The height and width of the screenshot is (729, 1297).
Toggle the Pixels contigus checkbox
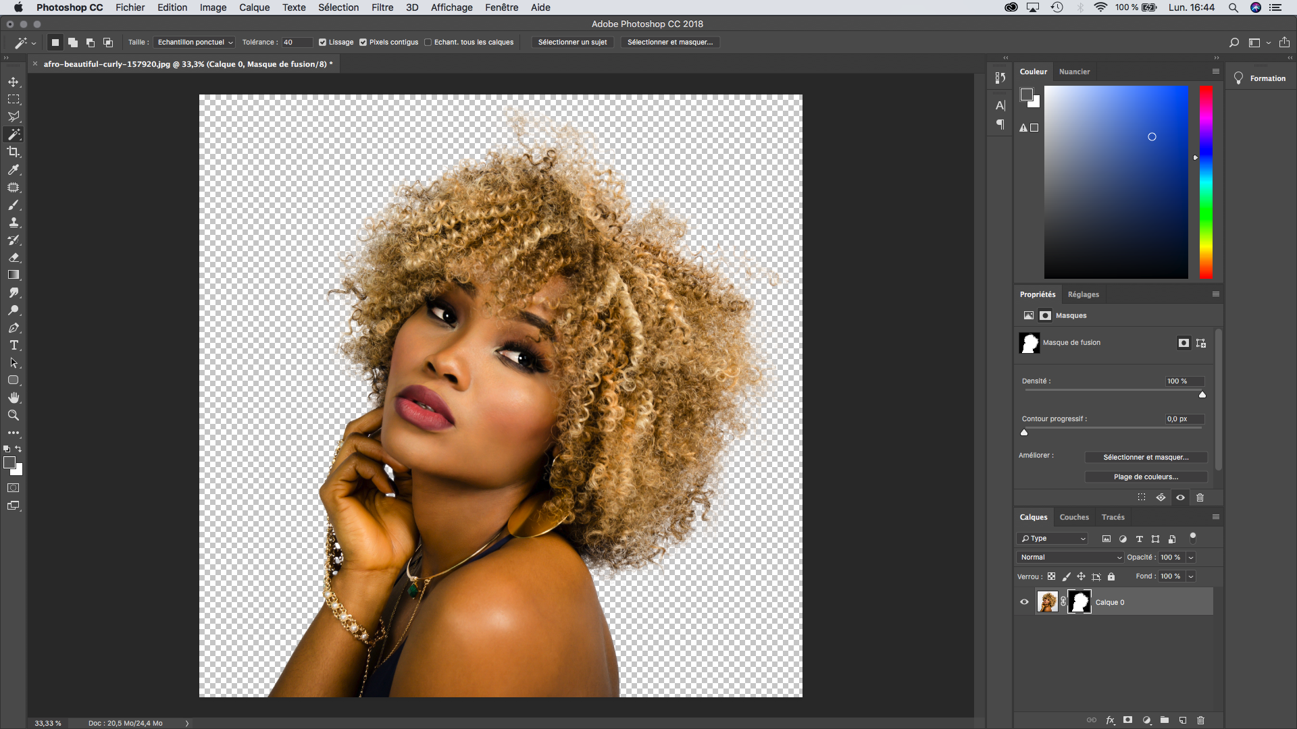click(363, 42)
